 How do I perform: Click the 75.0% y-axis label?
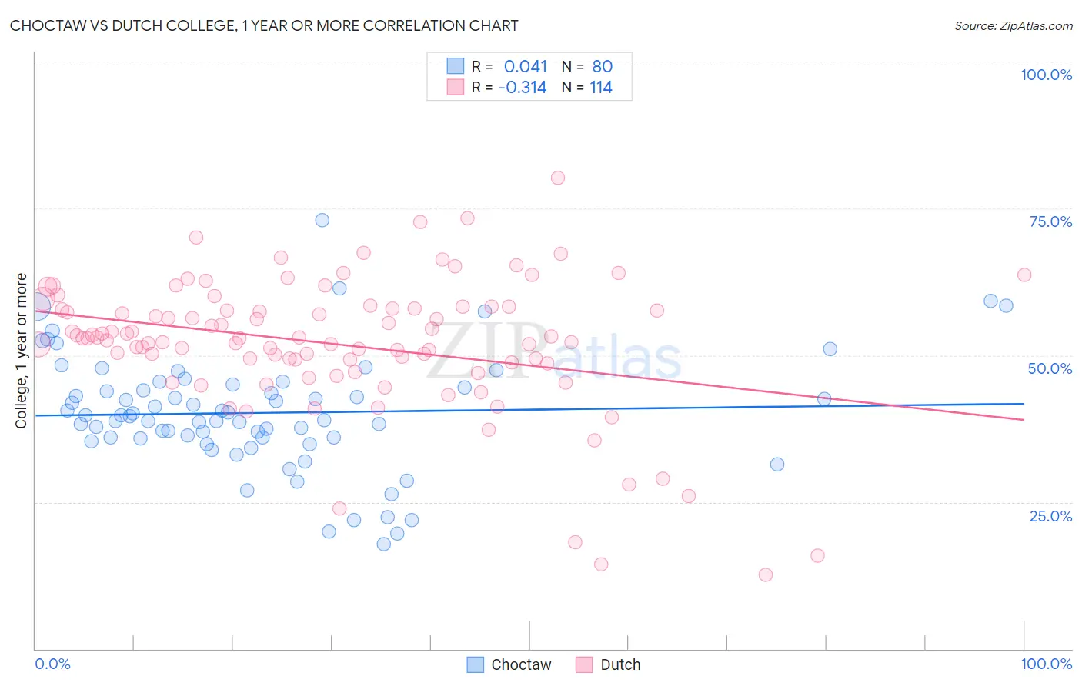(1050, 221)
